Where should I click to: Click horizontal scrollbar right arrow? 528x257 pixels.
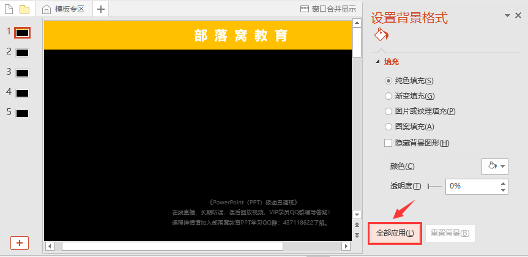click(346, 246)
